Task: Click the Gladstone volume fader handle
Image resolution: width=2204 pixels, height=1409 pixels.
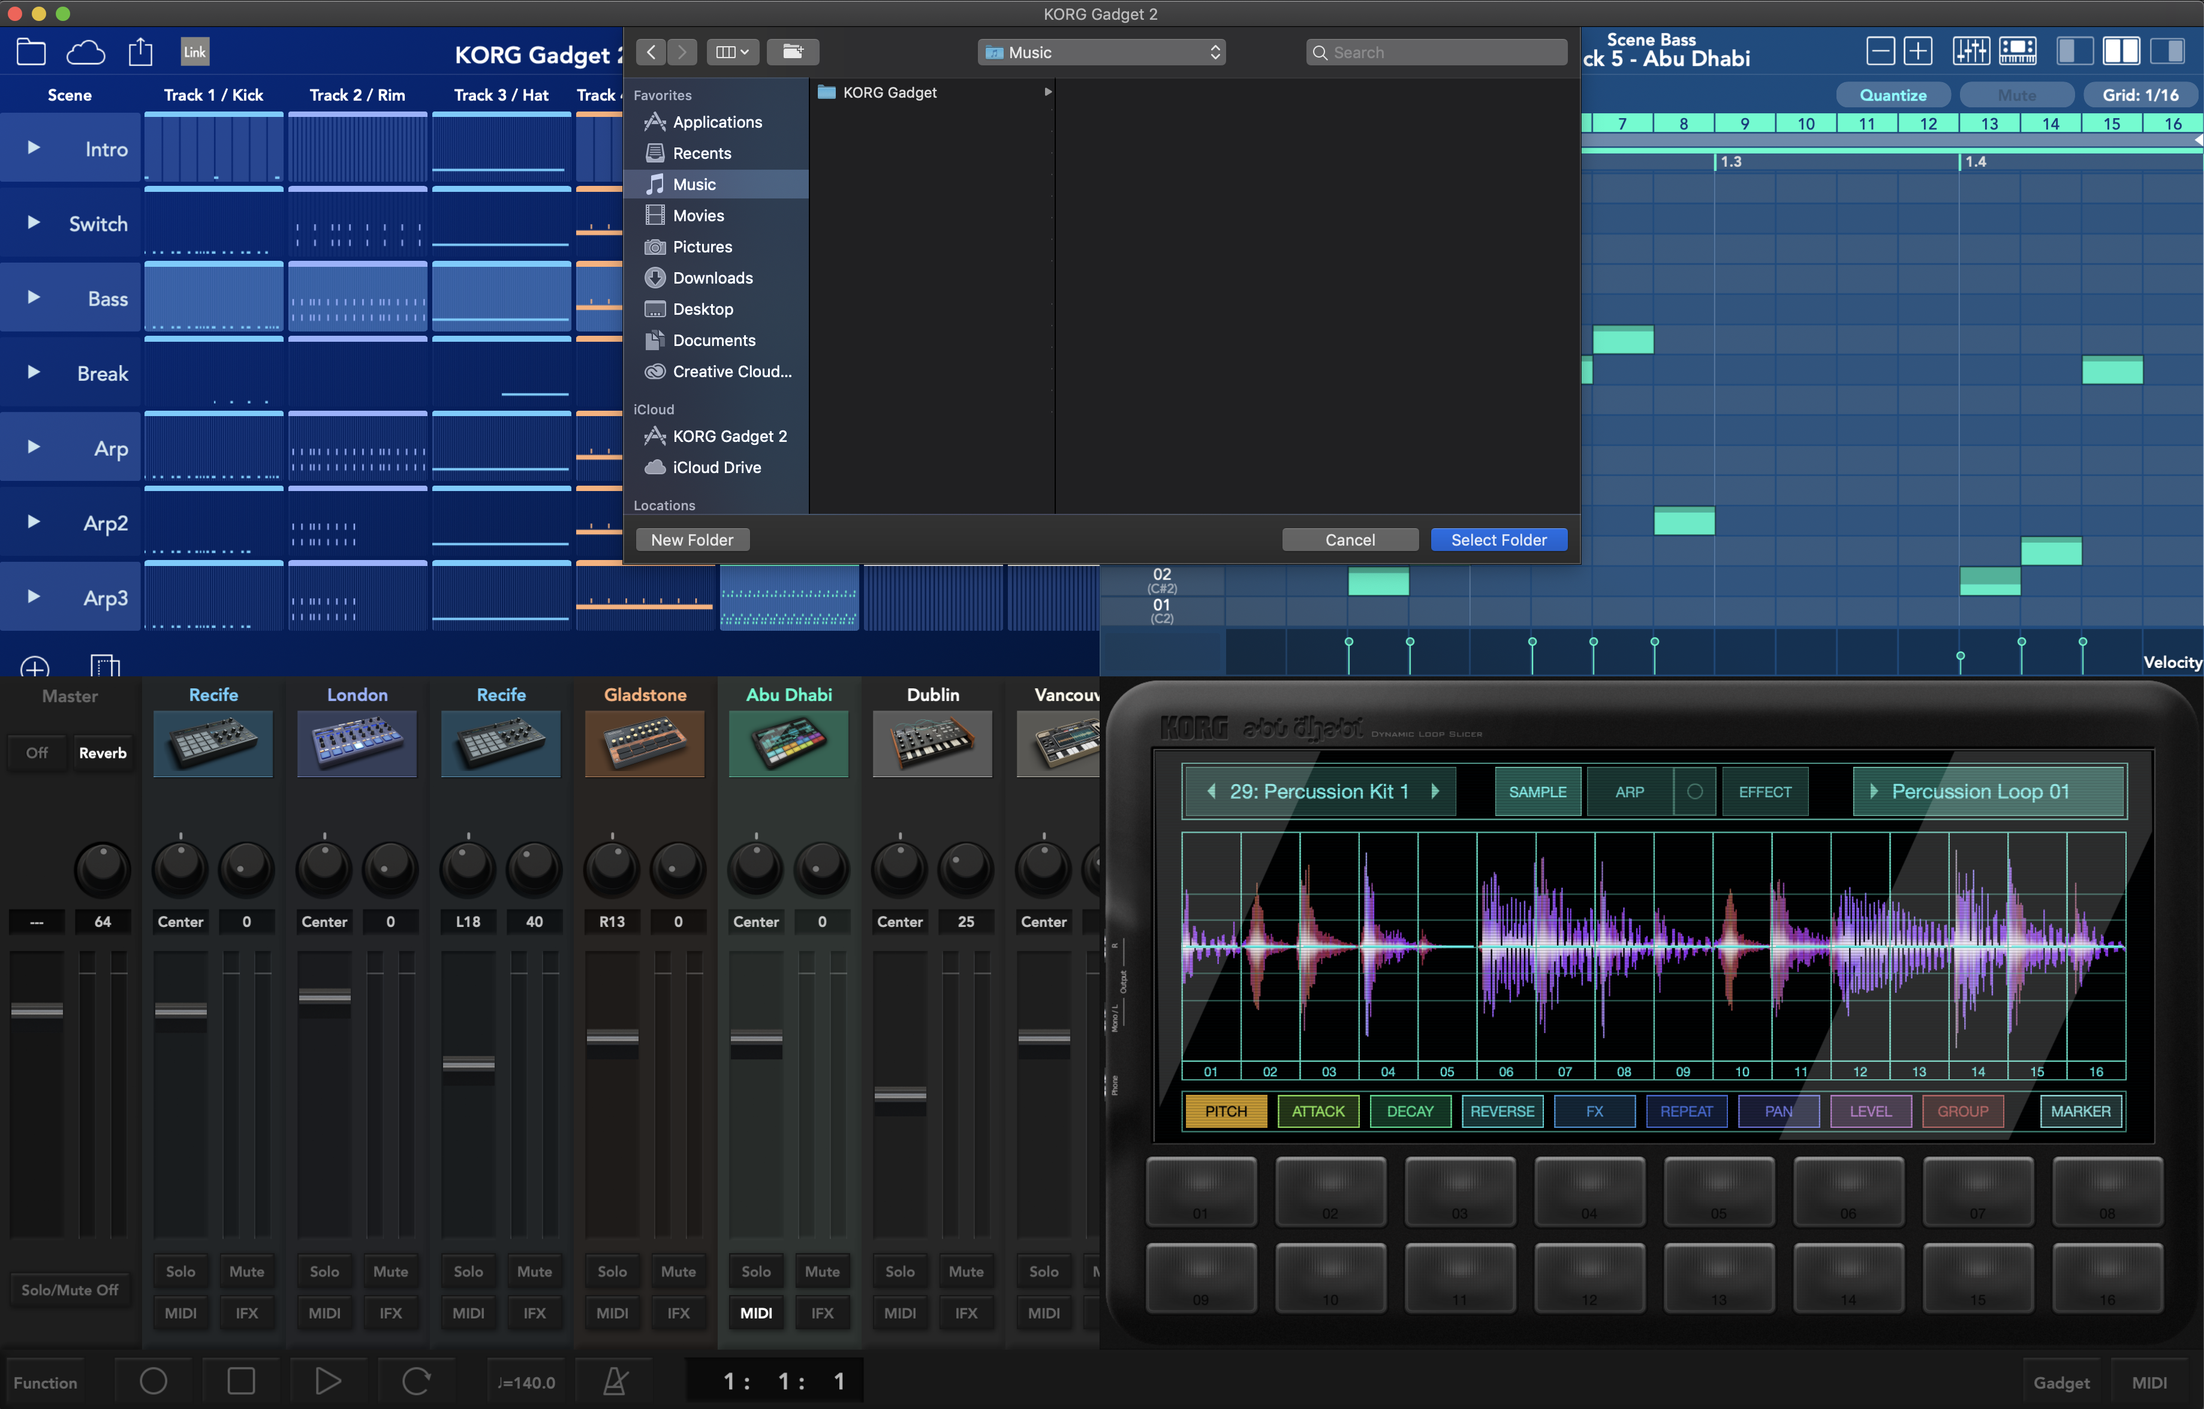Action: click(612, 1037)
